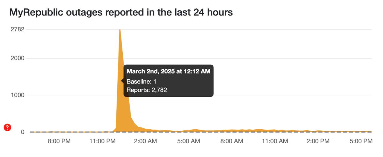383x157 pixels.
Task: Click the Baseline: 1 tooltip line
Action: 142,81
